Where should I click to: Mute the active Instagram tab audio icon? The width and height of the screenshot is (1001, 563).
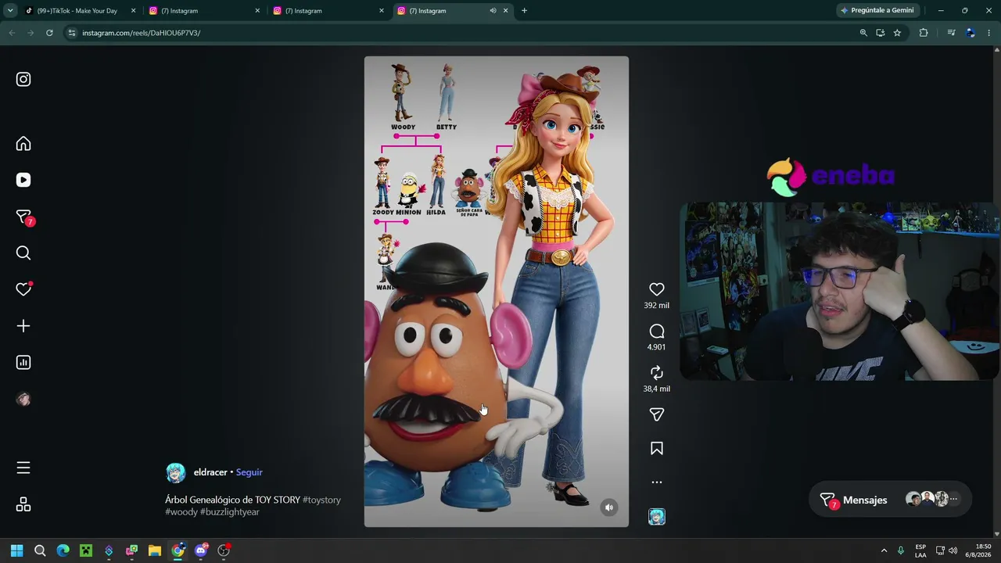click(x=493, y=11)
